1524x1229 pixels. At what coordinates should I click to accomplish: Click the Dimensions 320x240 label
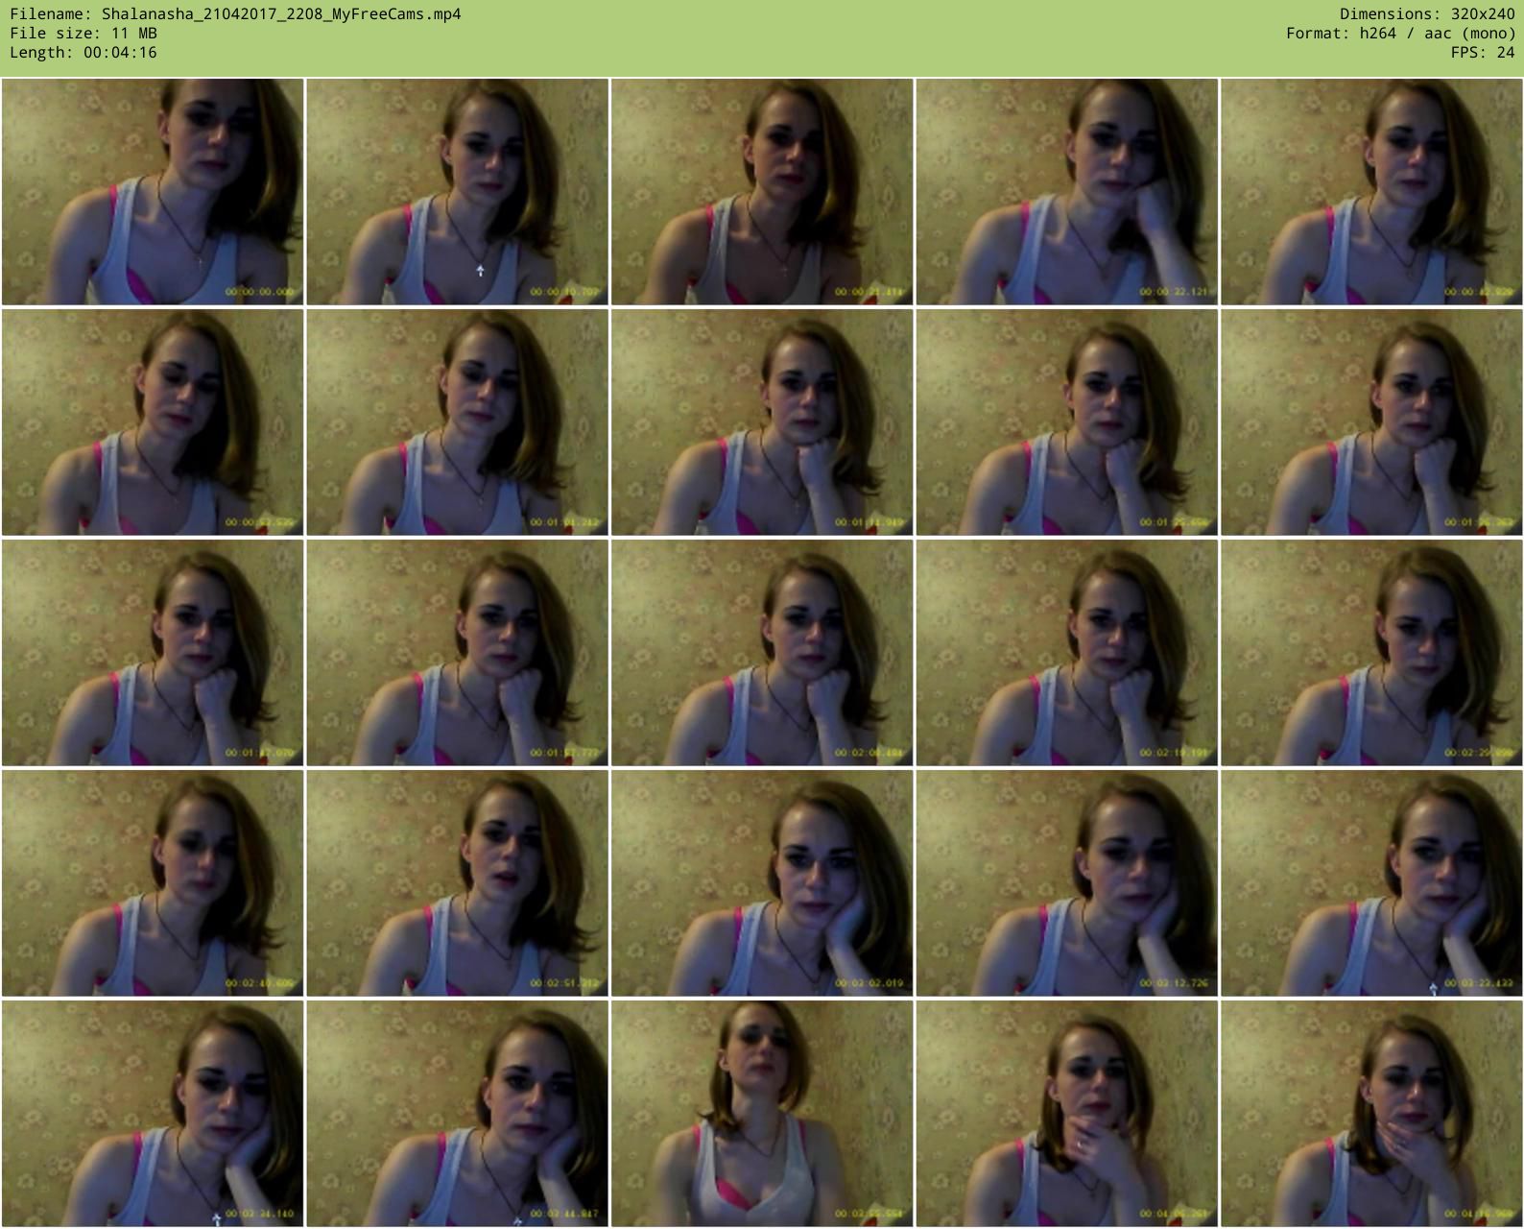coord(1427,14)
